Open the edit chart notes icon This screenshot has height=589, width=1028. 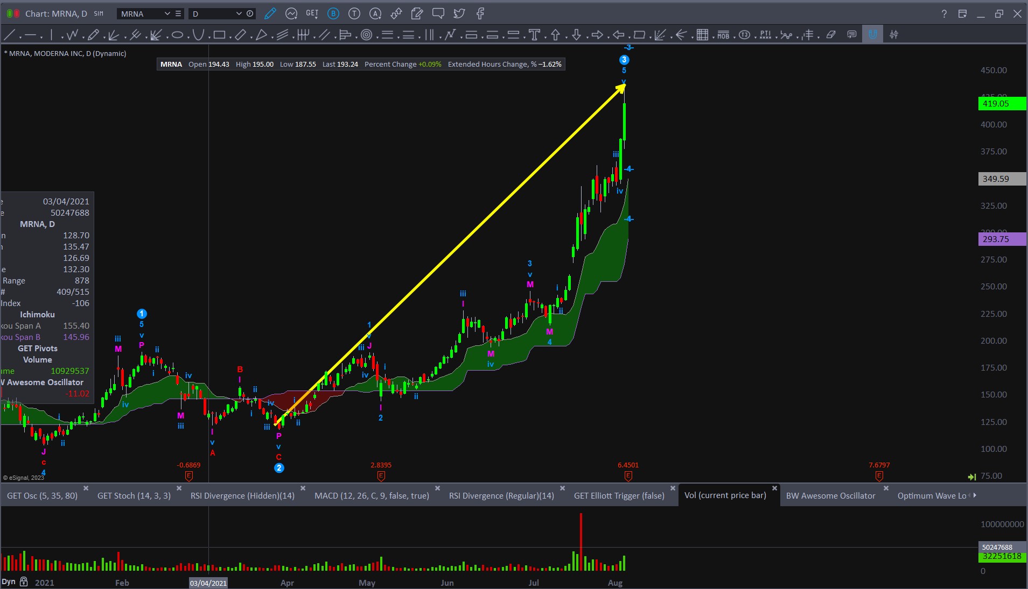click(x=417, y=13)
